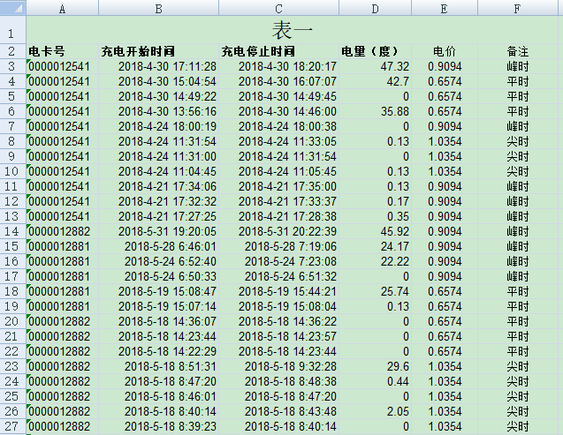The height and width of the screenshot is (435, 563).
Task: Select cell with 2018-4-30 14:49:22
Action: (158, 96)
